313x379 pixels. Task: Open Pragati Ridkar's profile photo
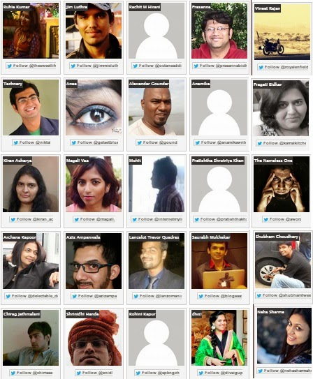[x=281, y=108]
